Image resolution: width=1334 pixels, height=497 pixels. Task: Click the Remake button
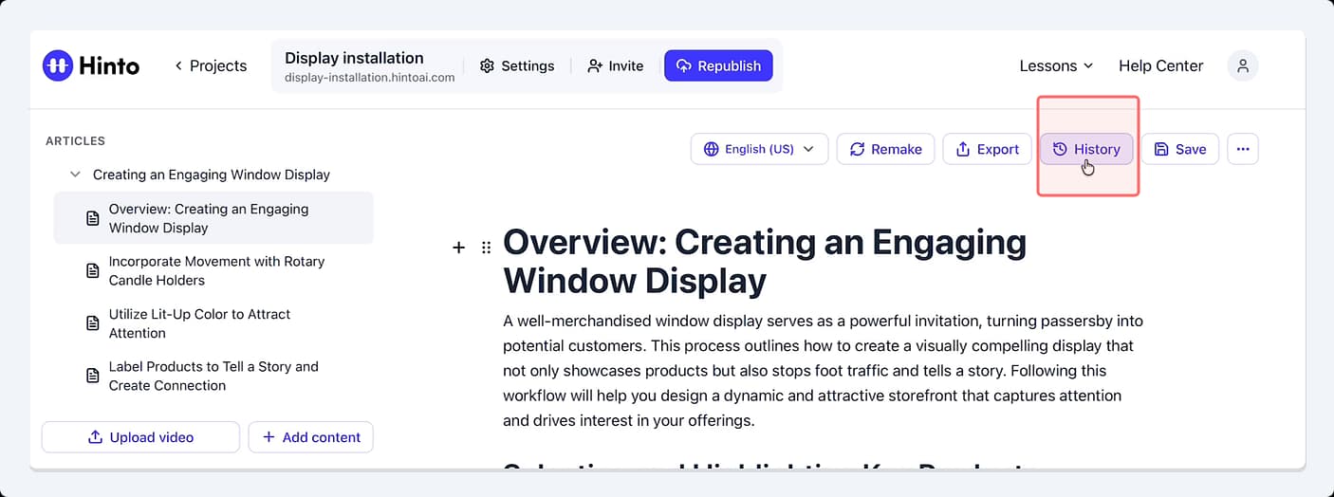pyautogui.click(x=885, y=149)
